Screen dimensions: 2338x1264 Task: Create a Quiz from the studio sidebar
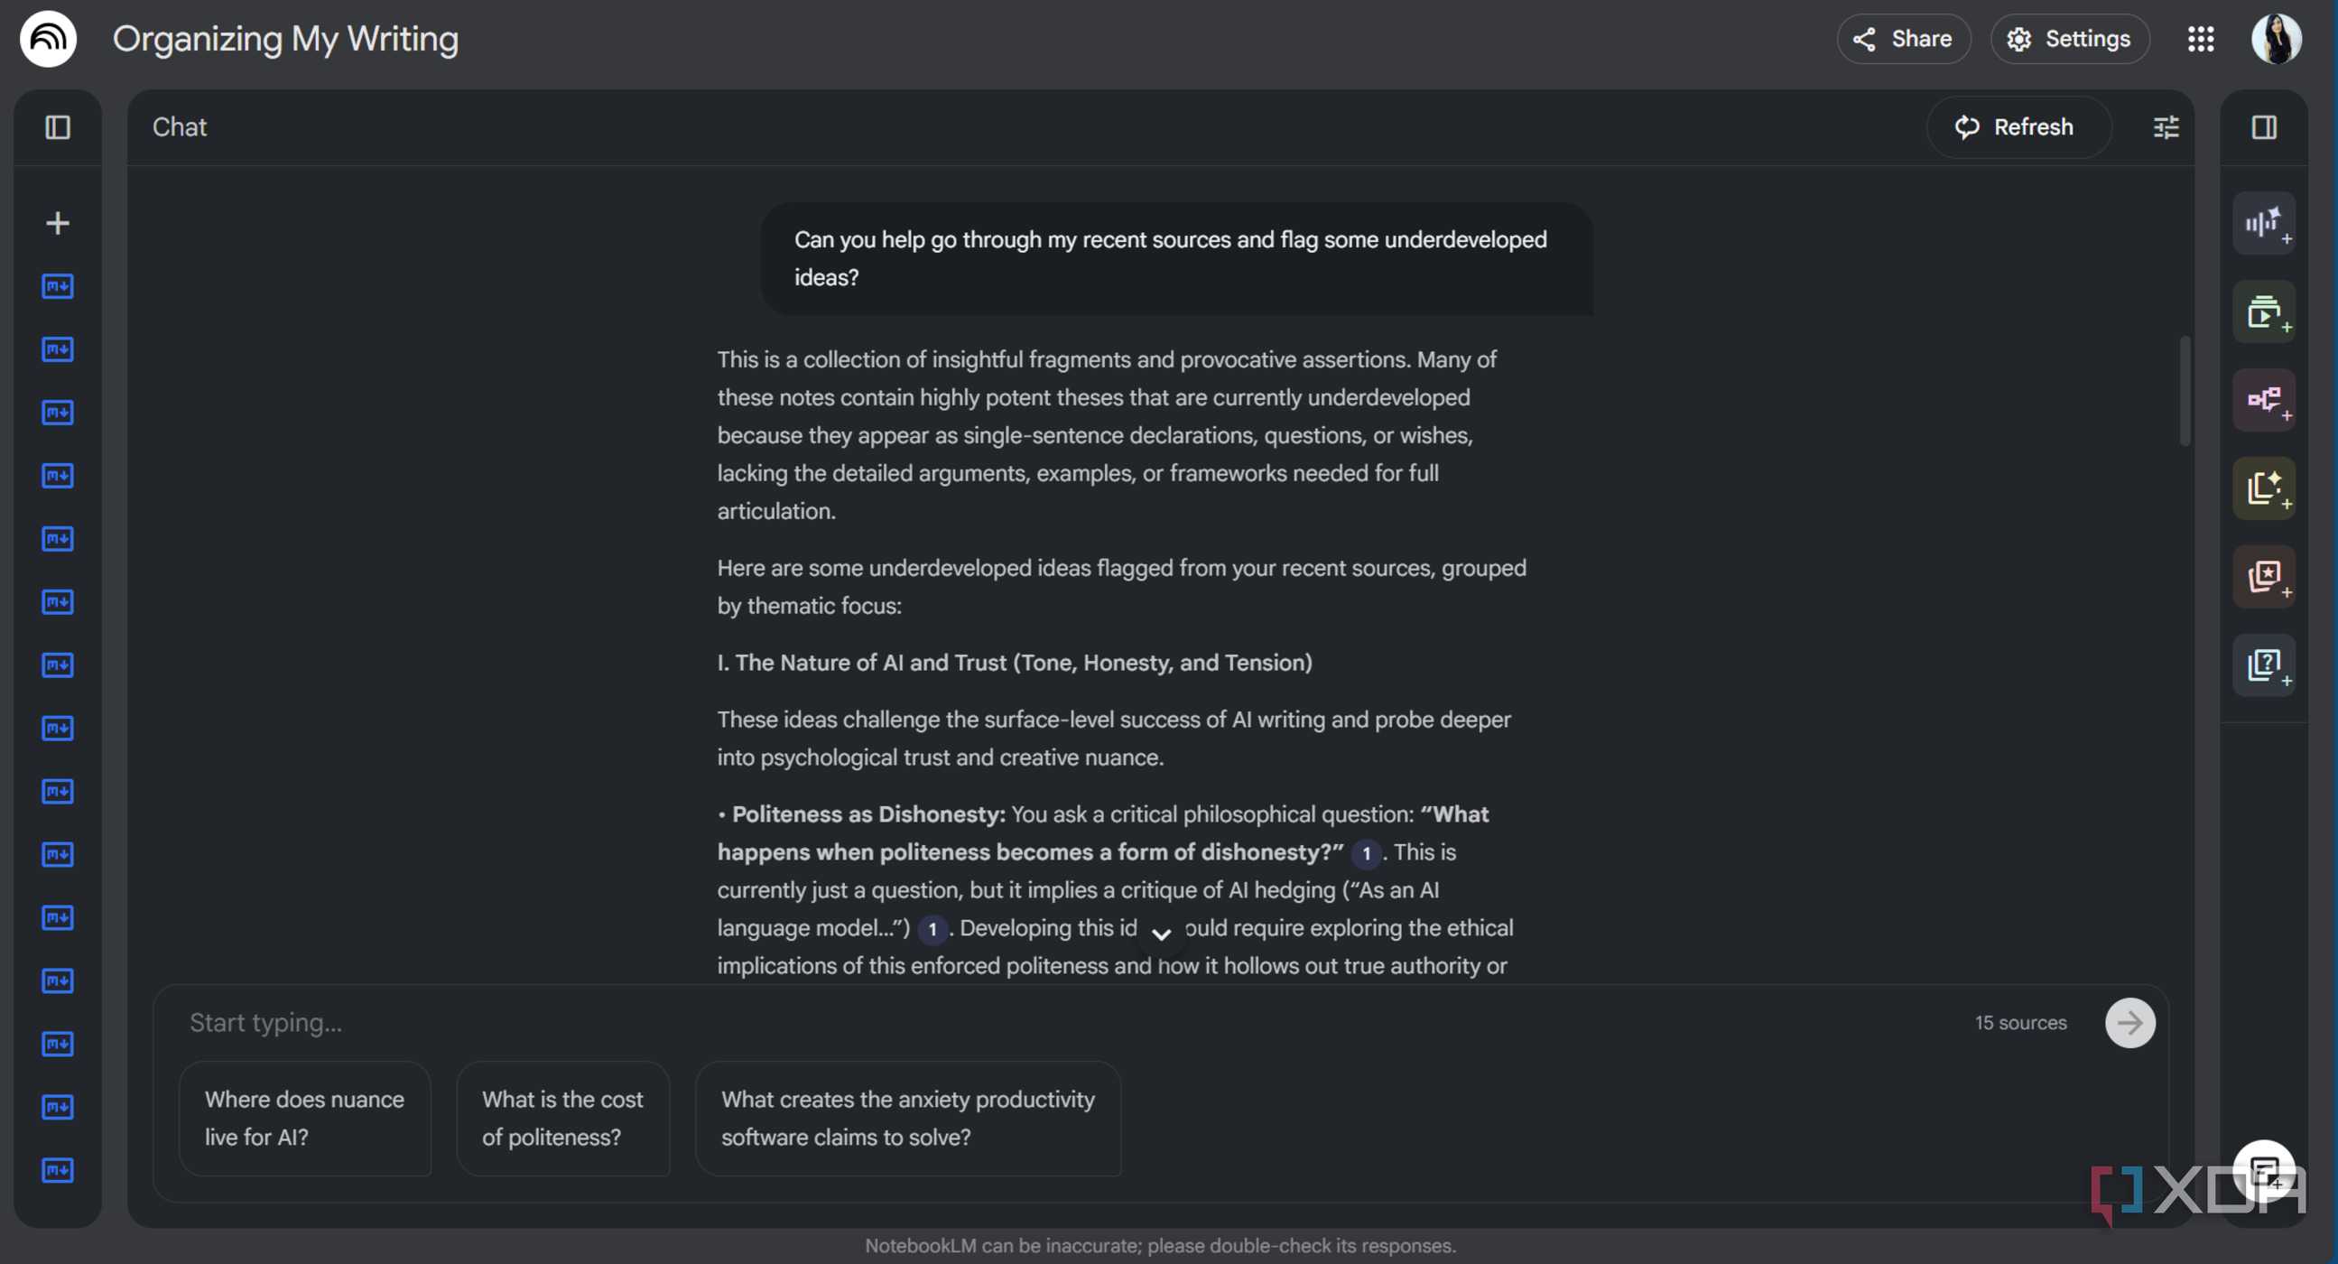2264,664
